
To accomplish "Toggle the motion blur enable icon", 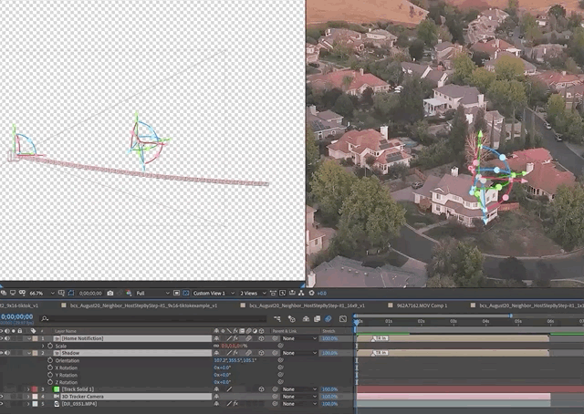I will pyautogui.click(x=328, y=318).
